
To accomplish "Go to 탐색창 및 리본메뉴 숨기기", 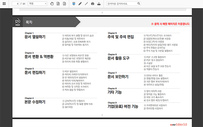I will click(75, 45).
